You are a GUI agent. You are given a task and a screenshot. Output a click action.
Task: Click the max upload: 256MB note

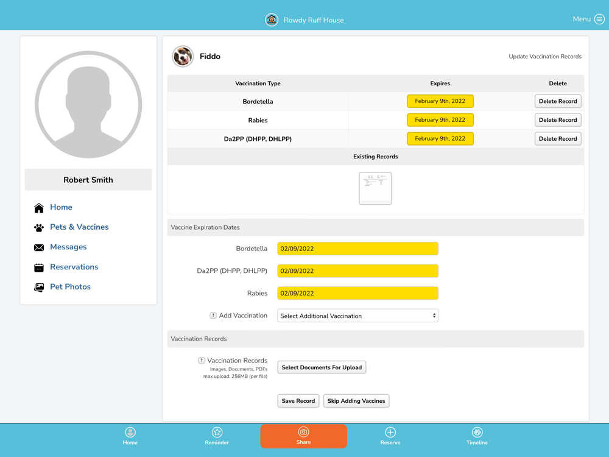(x=235, y=376)
